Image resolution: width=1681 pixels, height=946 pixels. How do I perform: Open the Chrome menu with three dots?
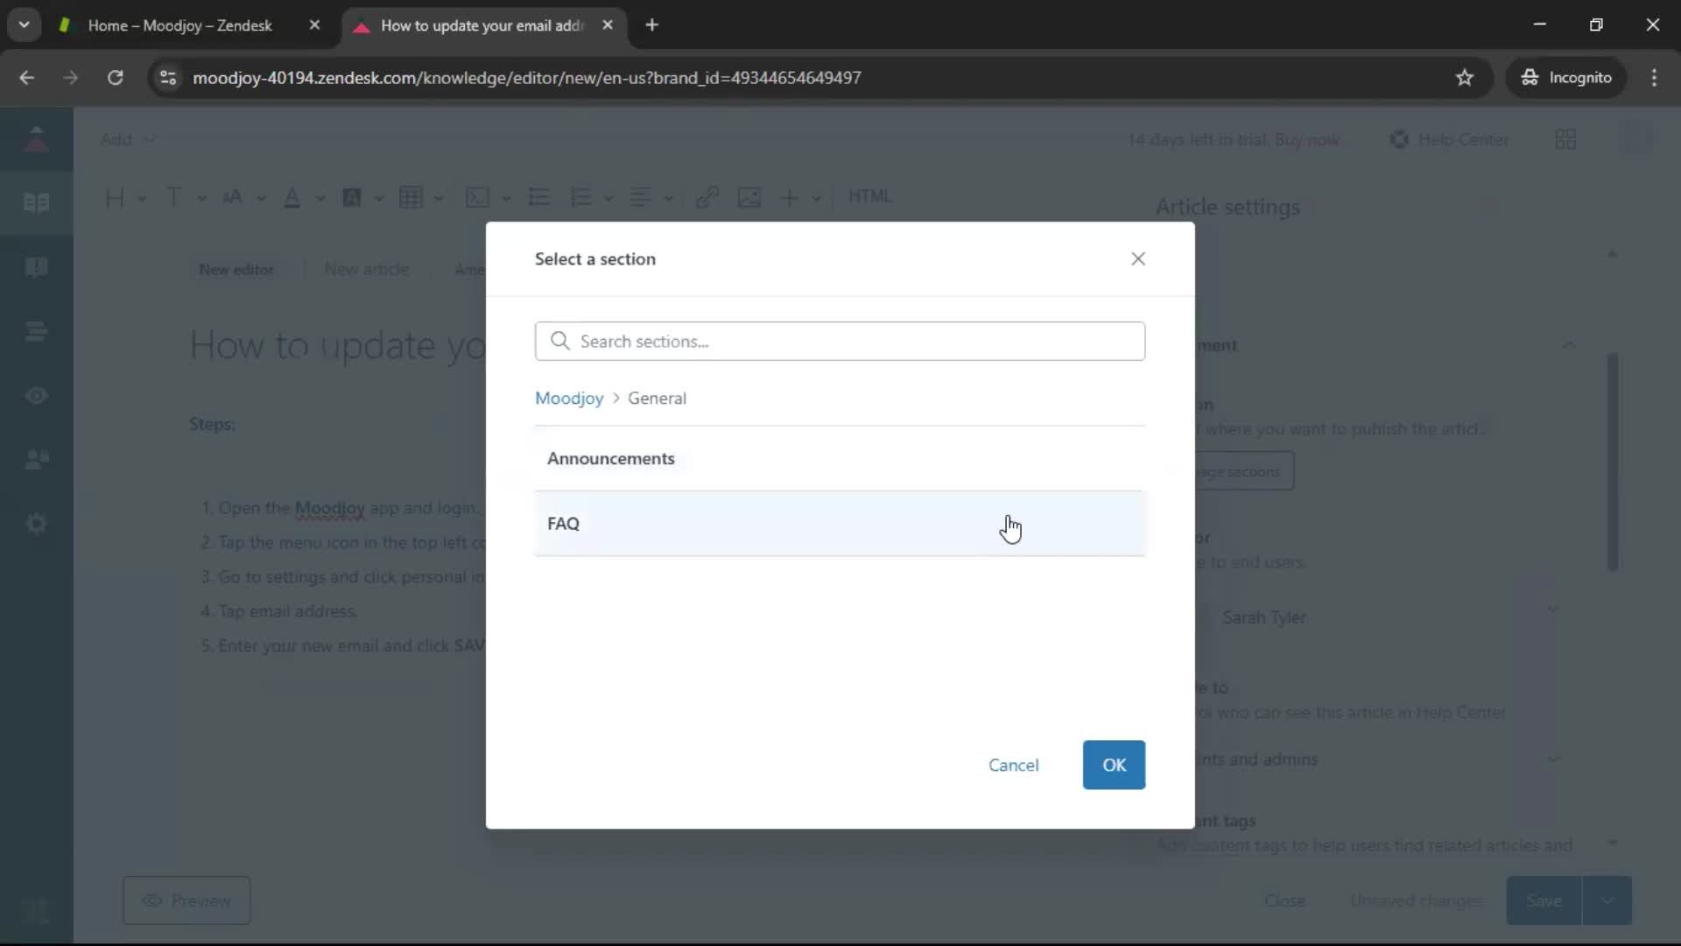(x=1654, y=77)
